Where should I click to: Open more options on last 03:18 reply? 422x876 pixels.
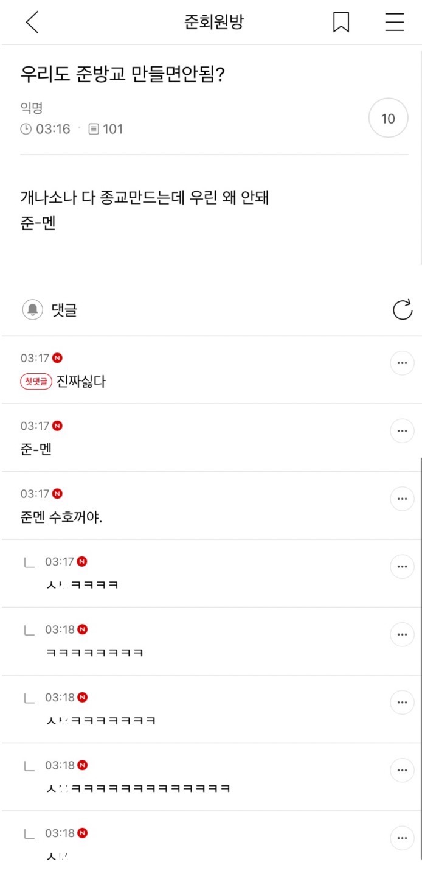point(401,838)
